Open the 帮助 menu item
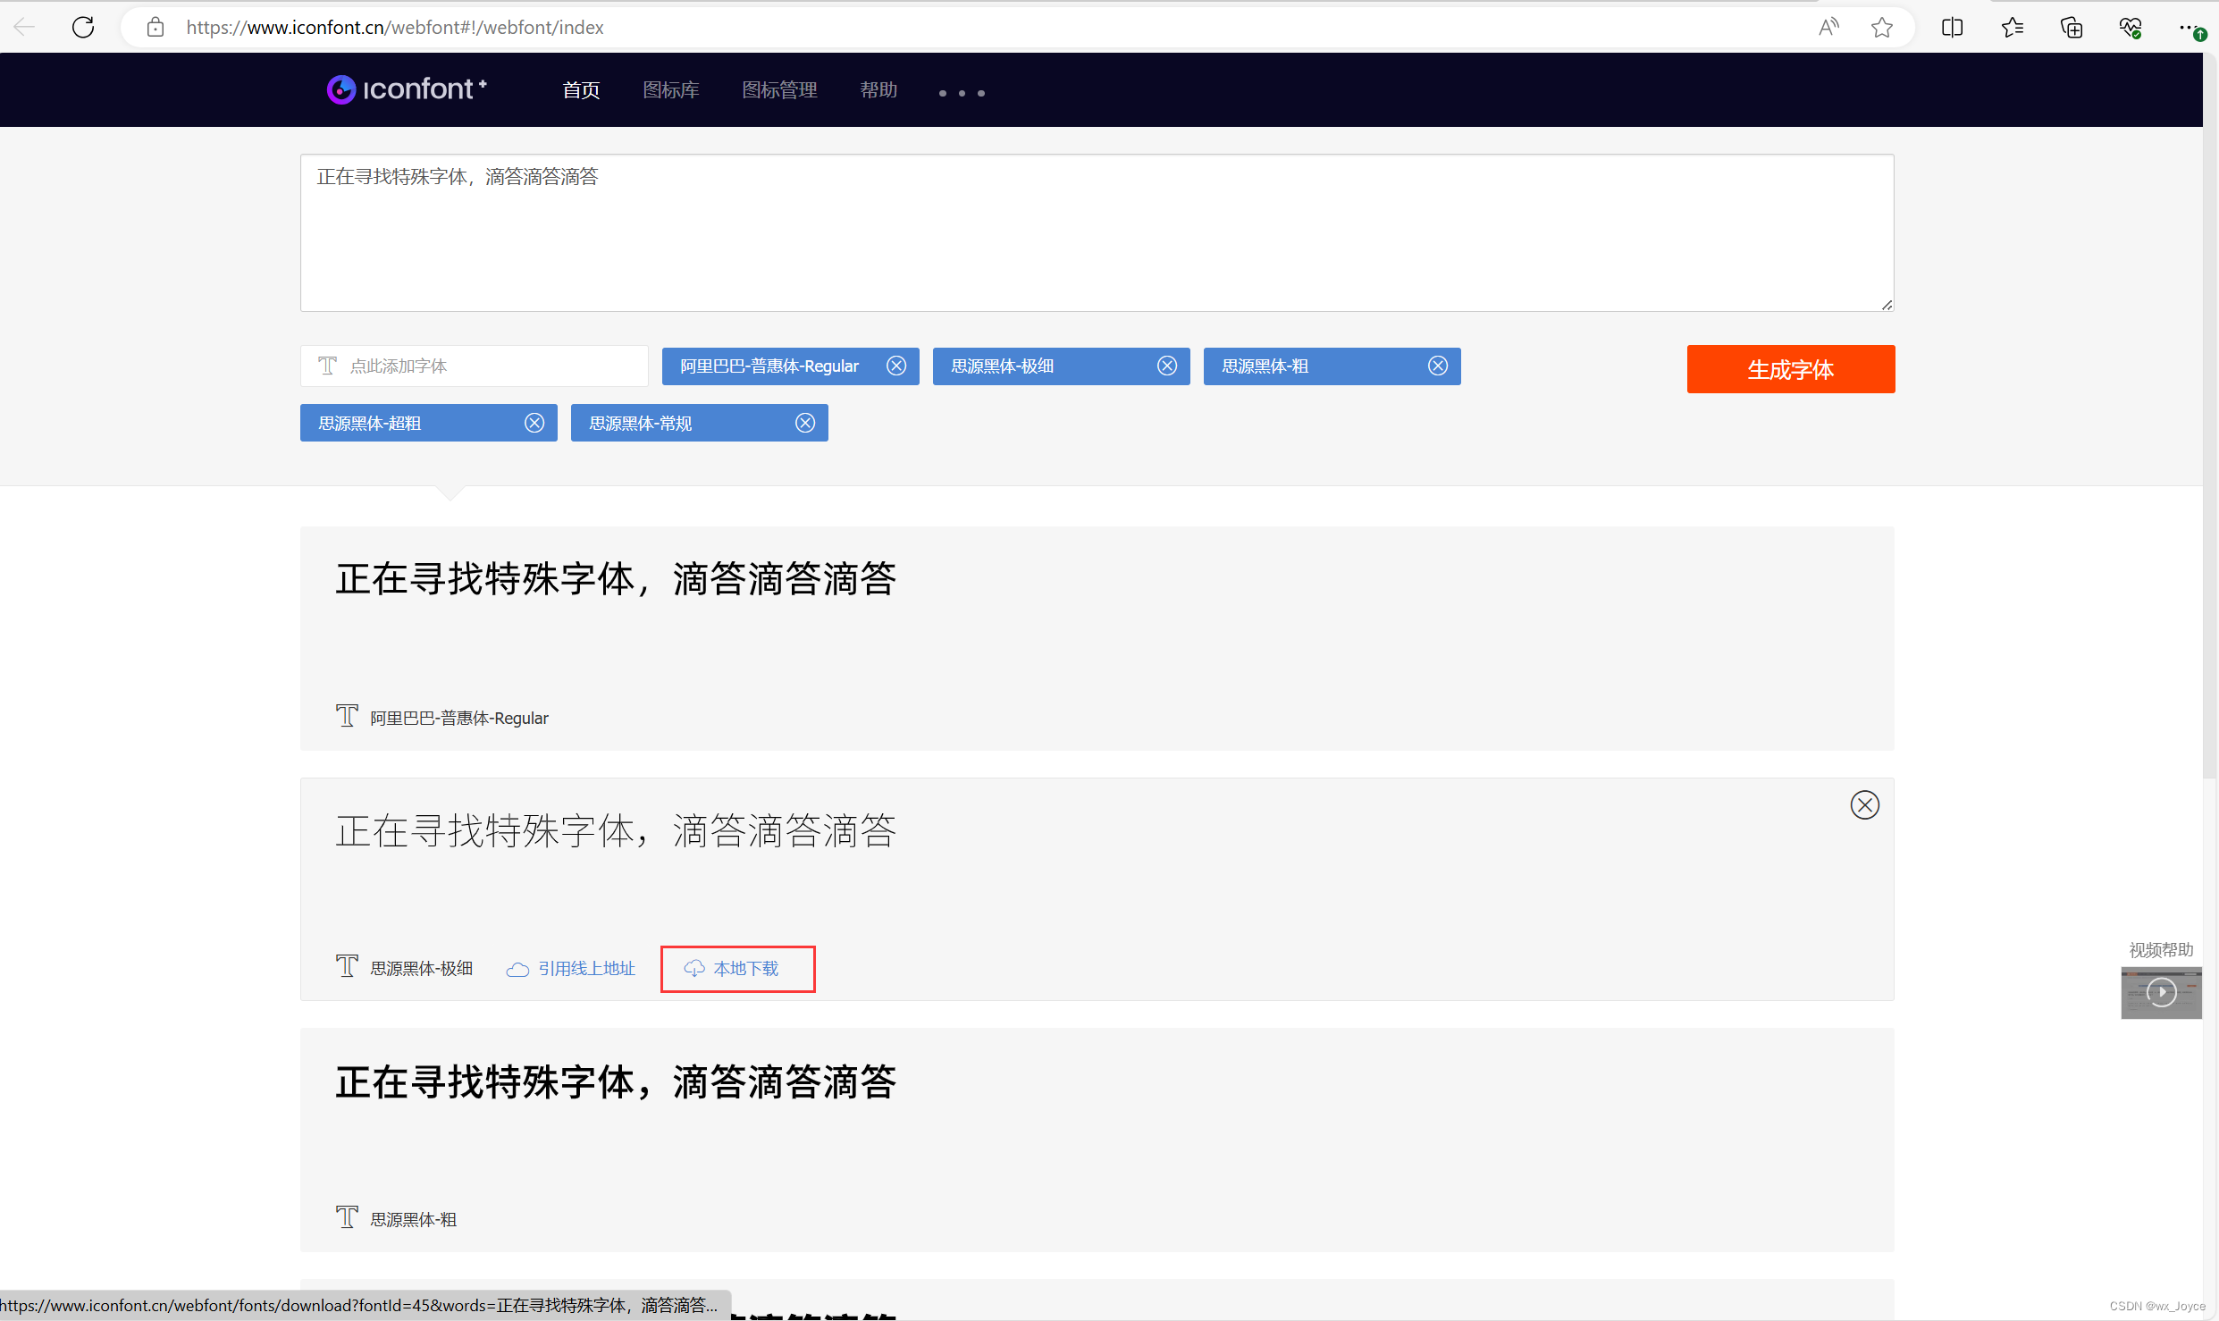 [x=878, y=90]
